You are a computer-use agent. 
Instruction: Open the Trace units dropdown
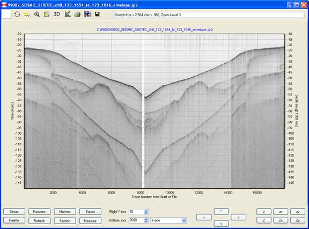pyautogui.click(x=184, y=220)
